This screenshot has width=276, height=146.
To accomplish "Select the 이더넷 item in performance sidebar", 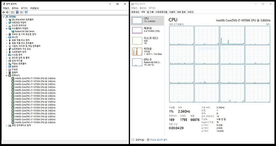I will click(148, 51).
